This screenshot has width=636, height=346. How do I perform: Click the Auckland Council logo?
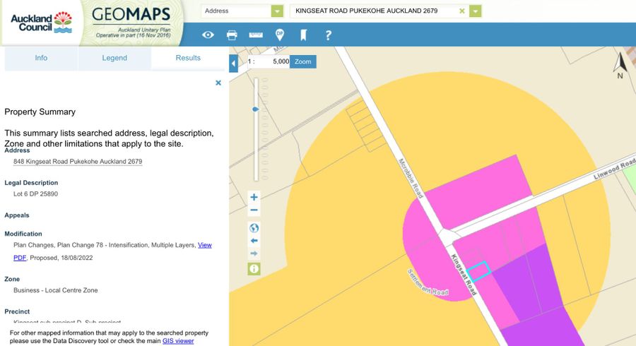(42, 23)
